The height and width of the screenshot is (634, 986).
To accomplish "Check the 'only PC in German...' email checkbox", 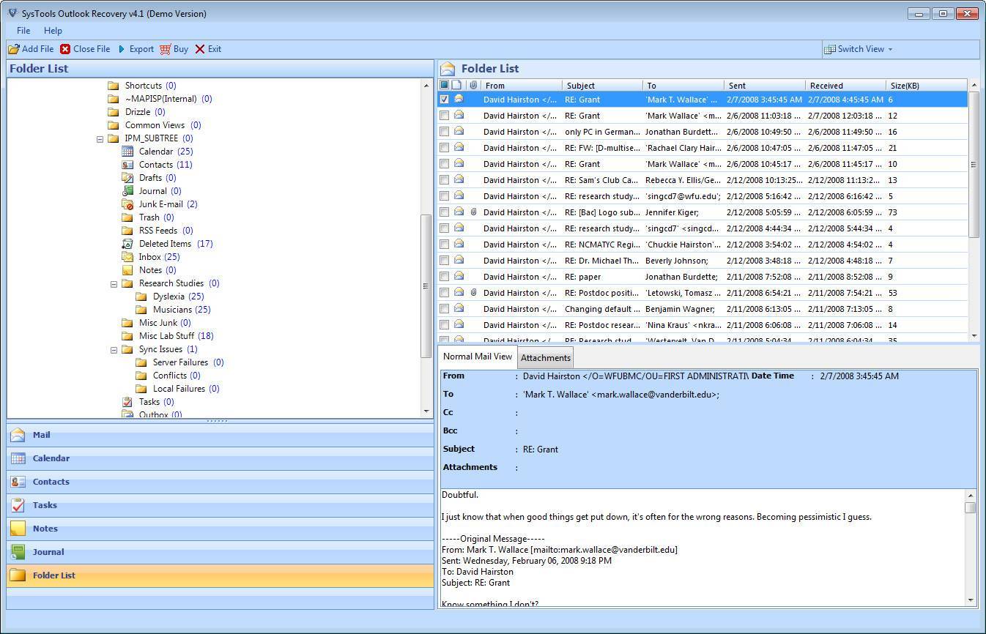I will tap(444, 132).
